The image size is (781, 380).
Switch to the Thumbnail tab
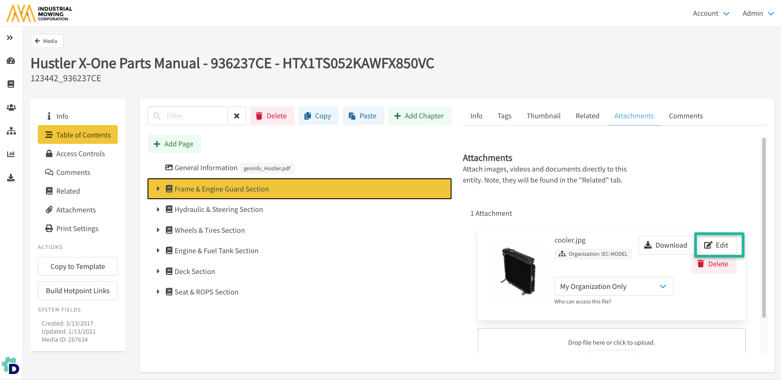[x=543, y=116]
